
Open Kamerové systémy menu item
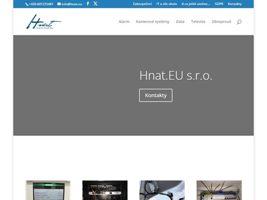(x=153, y=22)
